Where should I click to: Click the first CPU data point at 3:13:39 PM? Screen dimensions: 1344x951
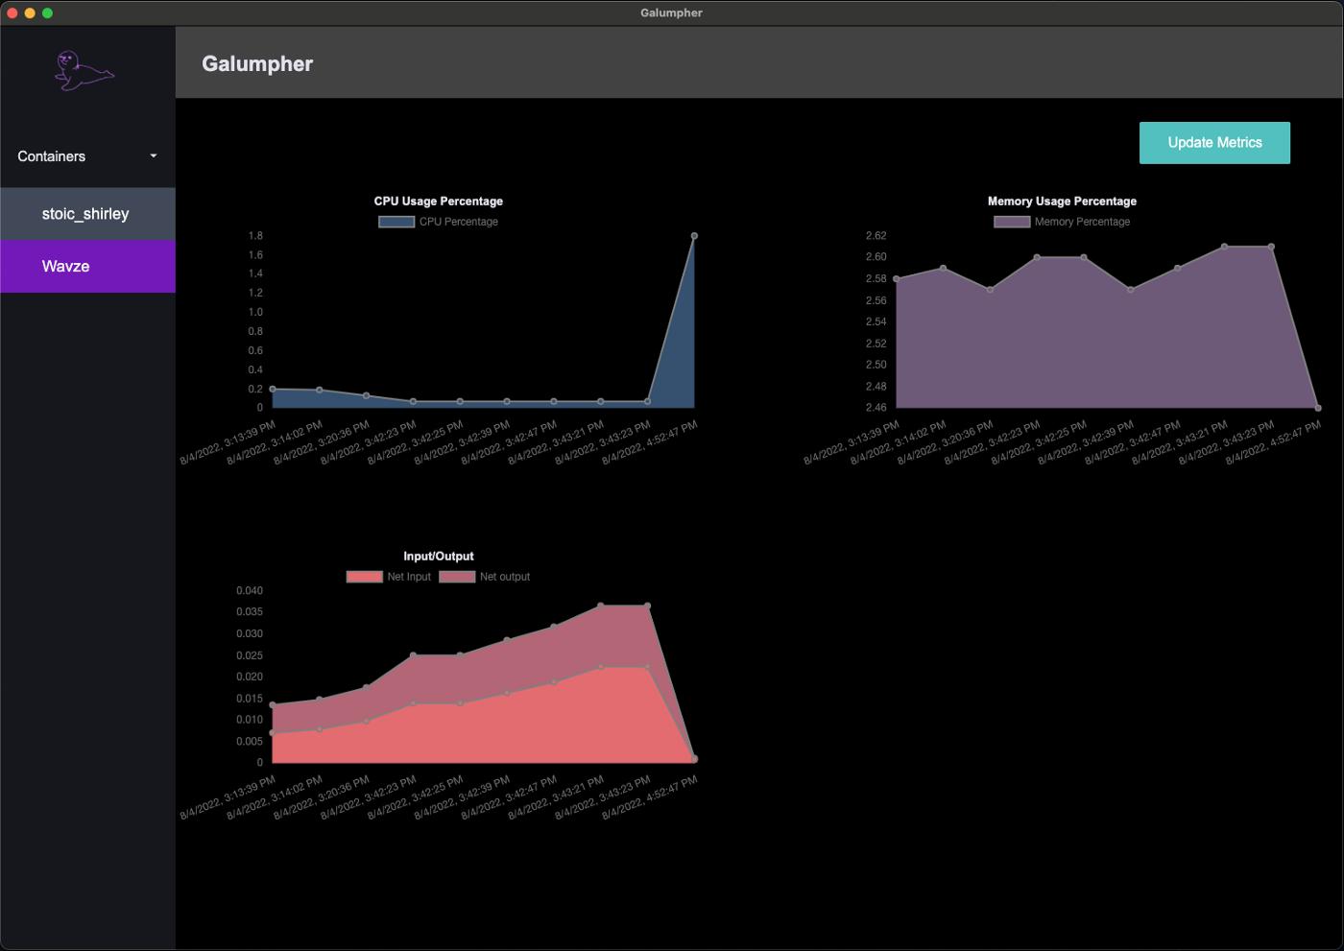273,389
